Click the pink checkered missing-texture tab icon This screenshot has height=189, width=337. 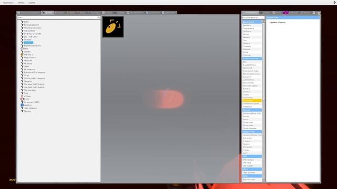tap(286, 13)
